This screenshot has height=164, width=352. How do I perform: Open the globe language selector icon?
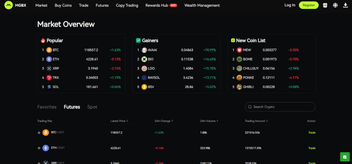335,5
